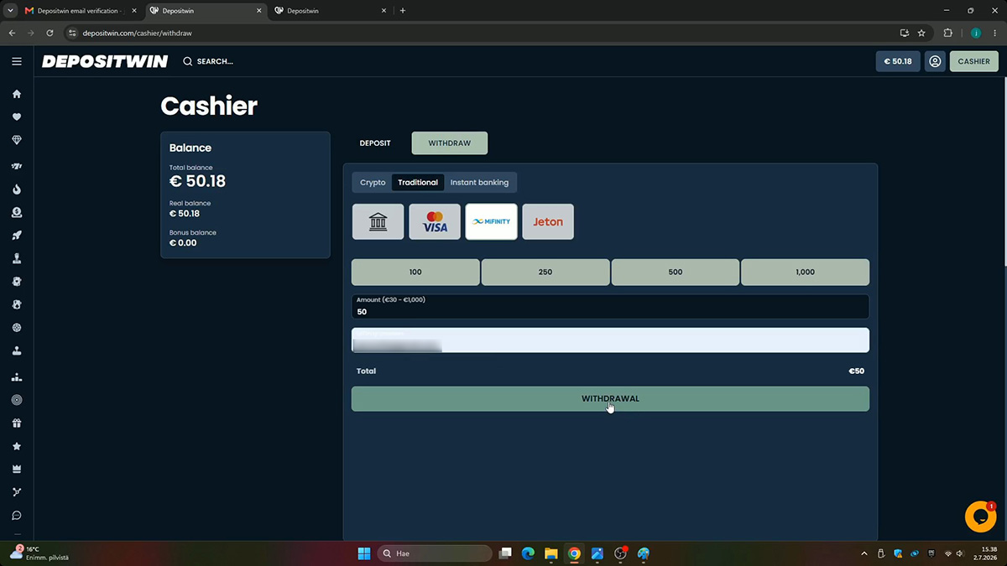Click the Real balance € 50.18 value

(185, 214)
